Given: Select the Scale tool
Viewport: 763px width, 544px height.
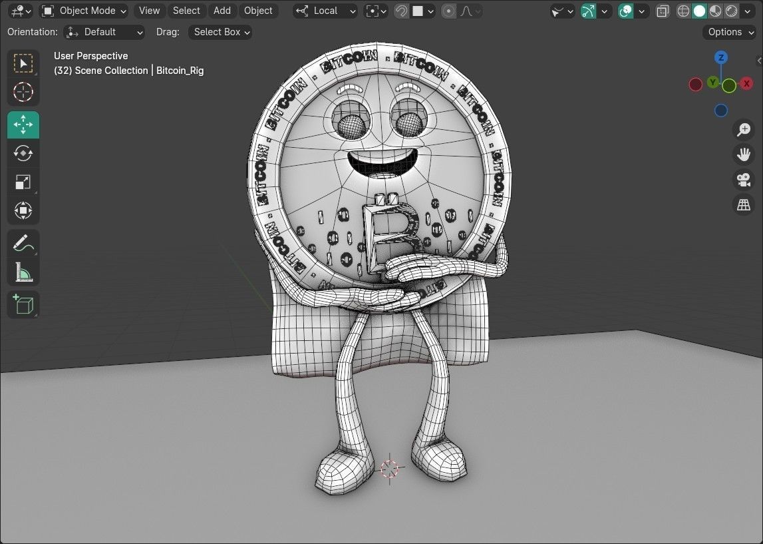Looking at the screenshot, I should tap(23, 182).
